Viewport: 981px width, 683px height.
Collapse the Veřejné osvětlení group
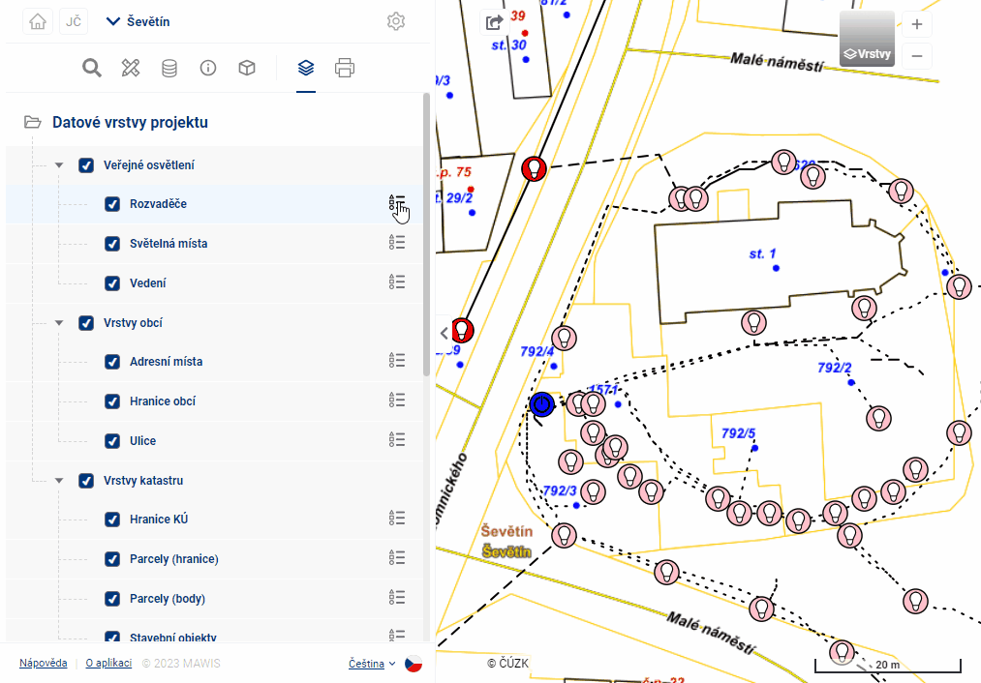click(x=59, y=165)
